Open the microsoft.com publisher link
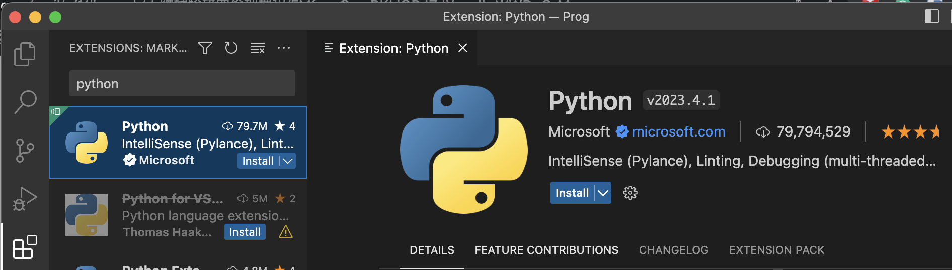 678,132
